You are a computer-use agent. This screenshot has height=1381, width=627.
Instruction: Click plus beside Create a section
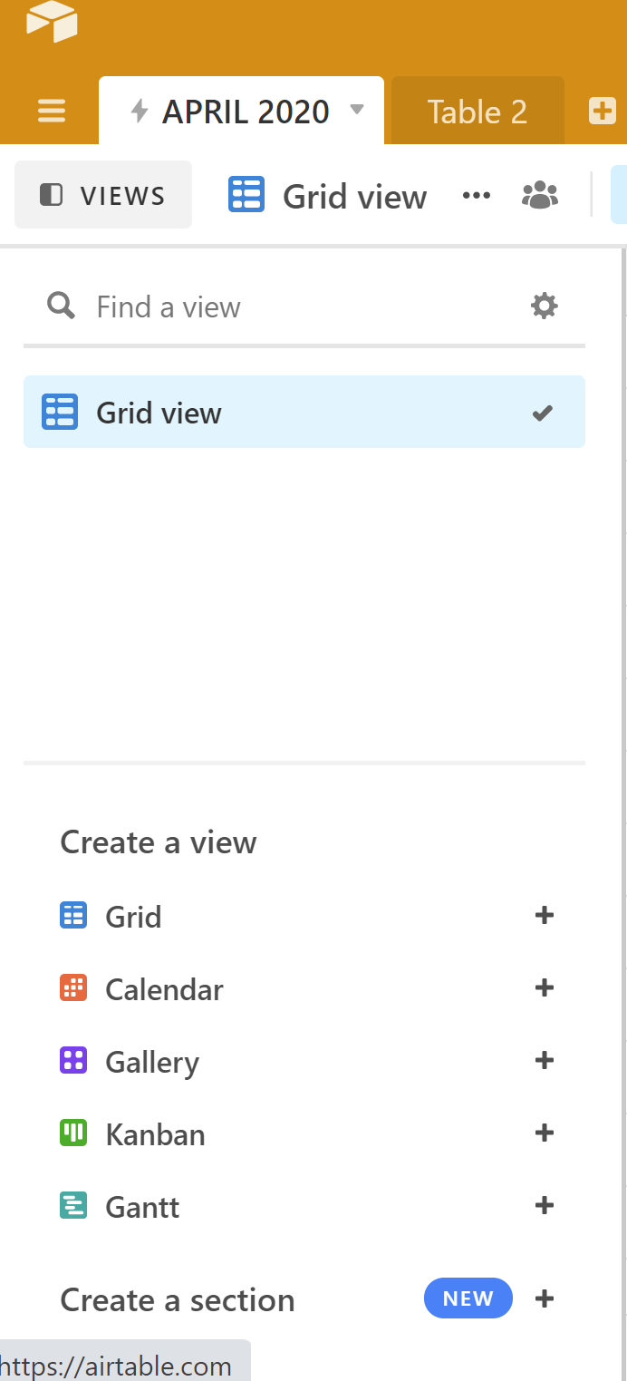pos(545,1298)
